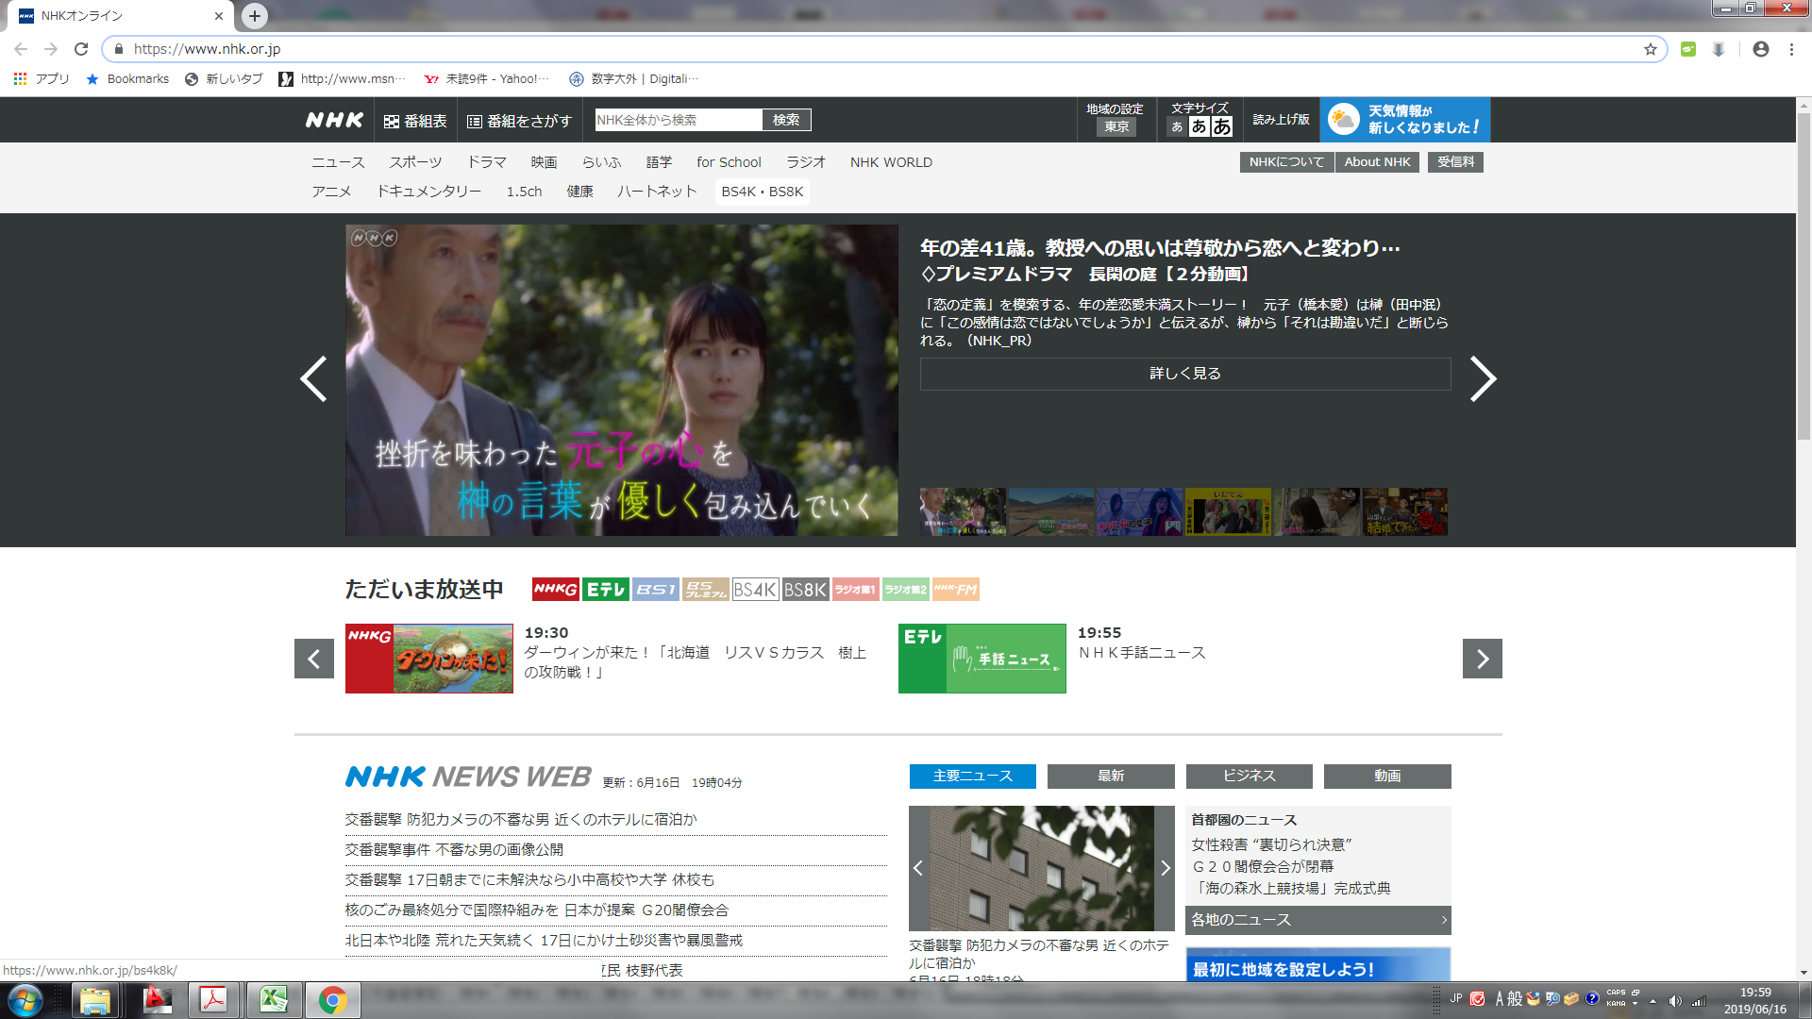Screen dimensions: 1812x1019
Task: Focus NHK全体から検索 search field
Action: click(x=678, y=120)
